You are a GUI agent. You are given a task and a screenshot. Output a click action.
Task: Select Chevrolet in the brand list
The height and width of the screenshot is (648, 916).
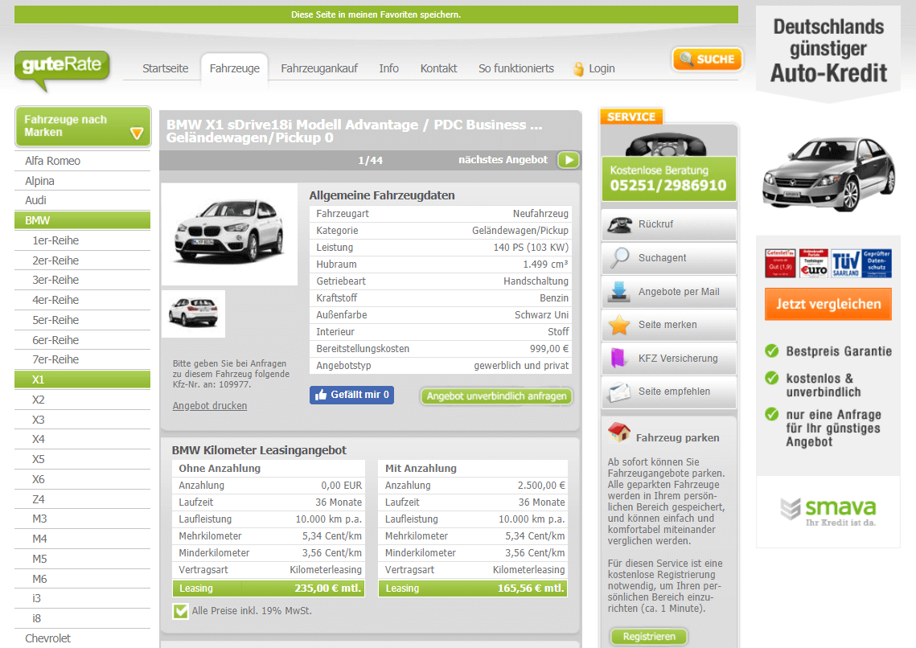82,638
